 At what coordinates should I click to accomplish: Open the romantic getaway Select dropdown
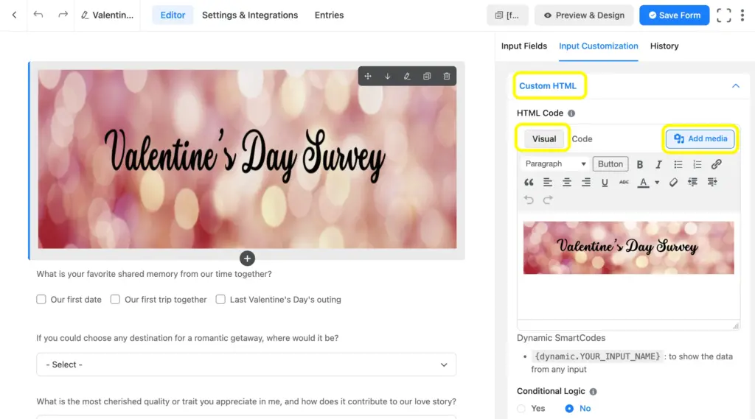point(246,365)
